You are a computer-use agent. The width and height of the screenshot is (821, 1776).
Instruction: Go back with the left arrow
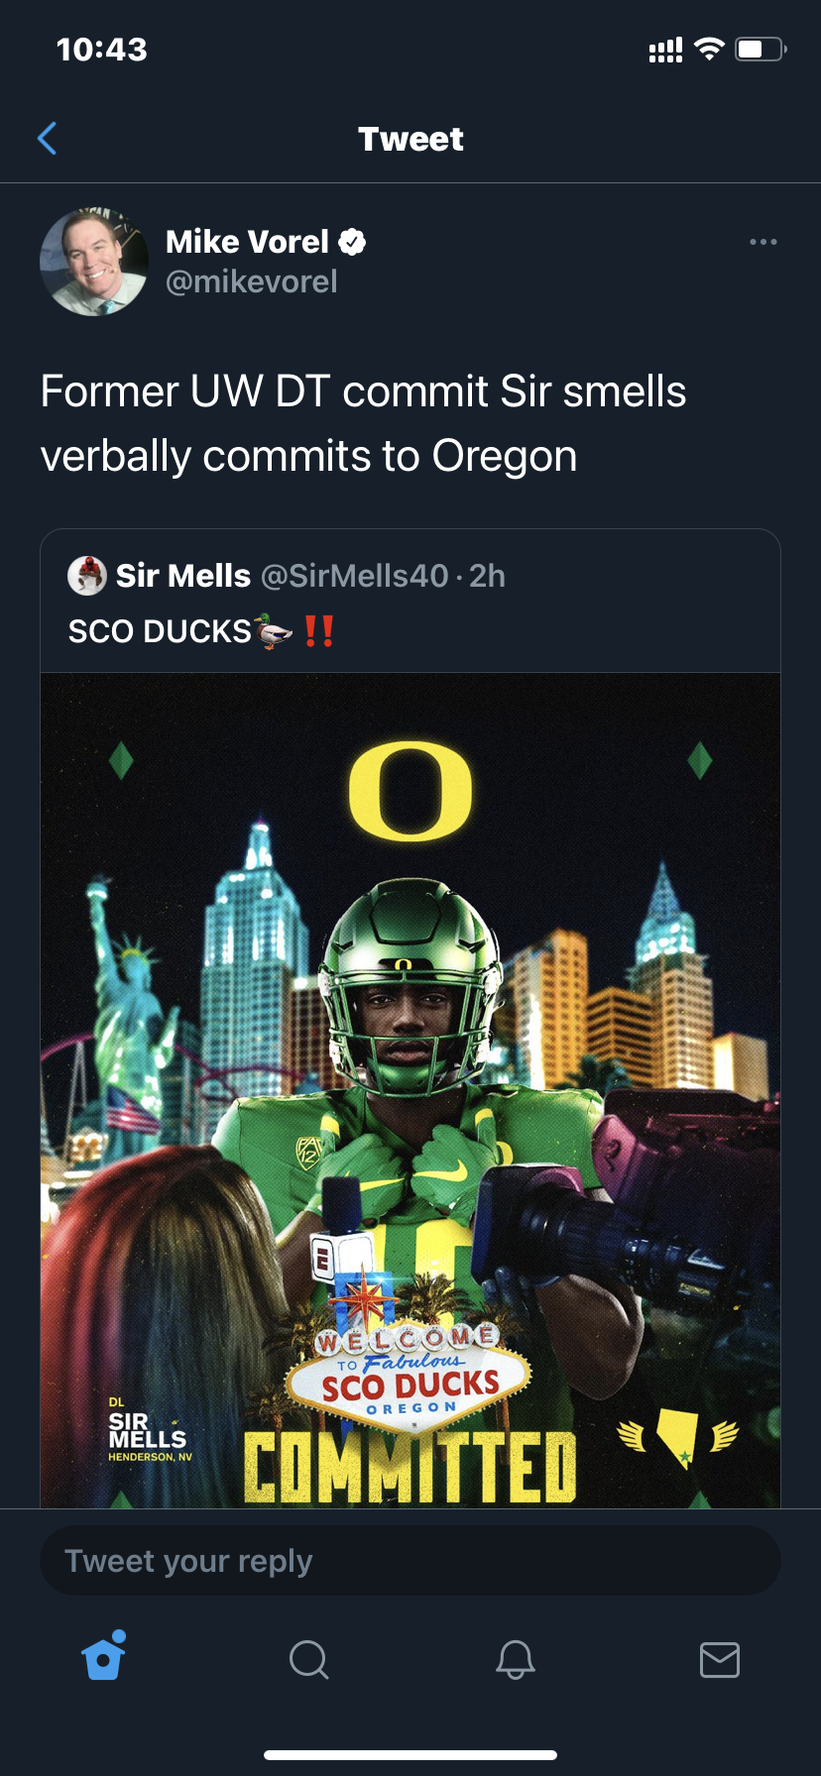pyautogui.click(x=47, y=139)
